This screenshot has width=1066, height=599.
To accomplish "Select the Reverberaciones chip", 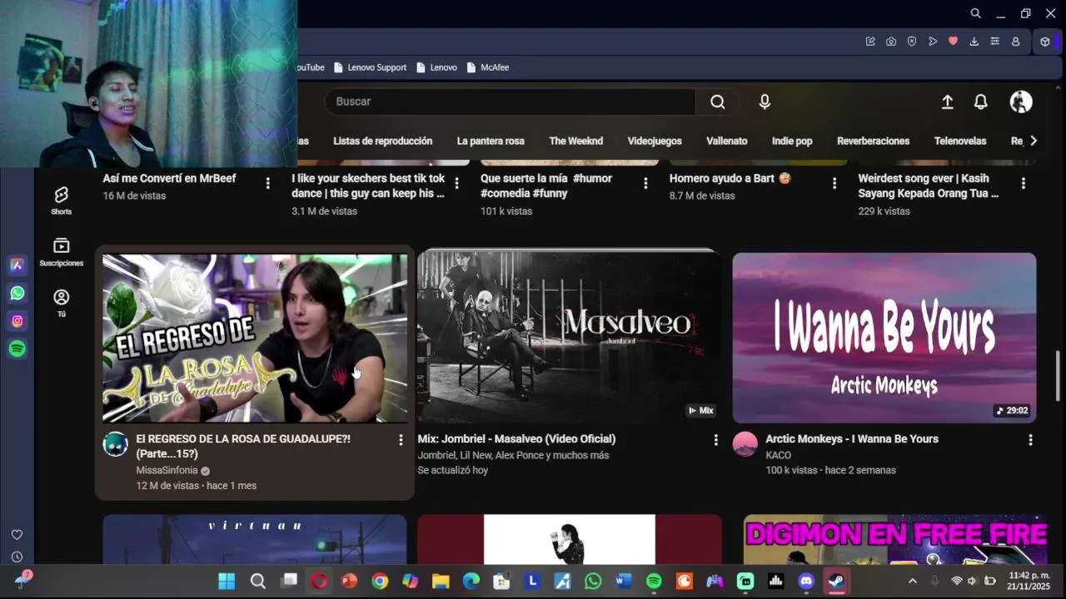I will click(x=873, y=141).
